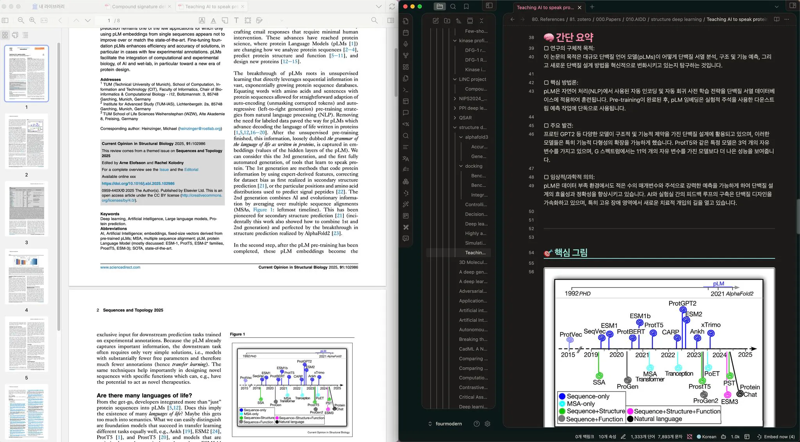
Task: Toggle the right sidebar in Obsidian
Action: coord(793,6)
